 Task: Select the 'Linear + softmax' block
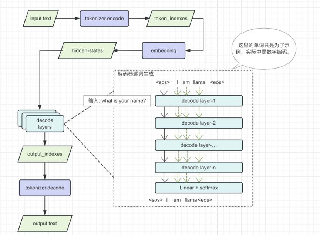(199, 188)
